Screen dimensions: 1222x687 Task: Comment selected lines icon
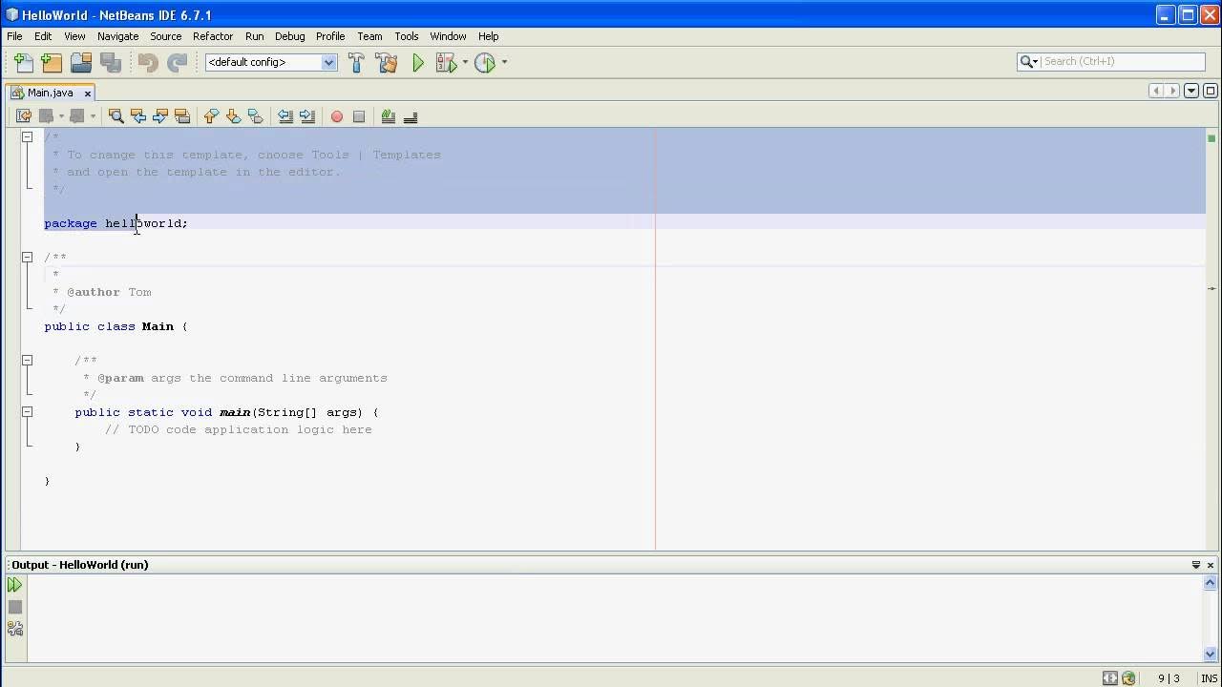click(389, 116)
